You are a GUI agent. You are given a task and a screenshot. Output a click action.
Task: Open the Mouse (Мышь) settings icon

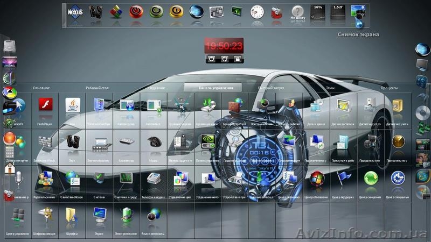tap(154, 141)
